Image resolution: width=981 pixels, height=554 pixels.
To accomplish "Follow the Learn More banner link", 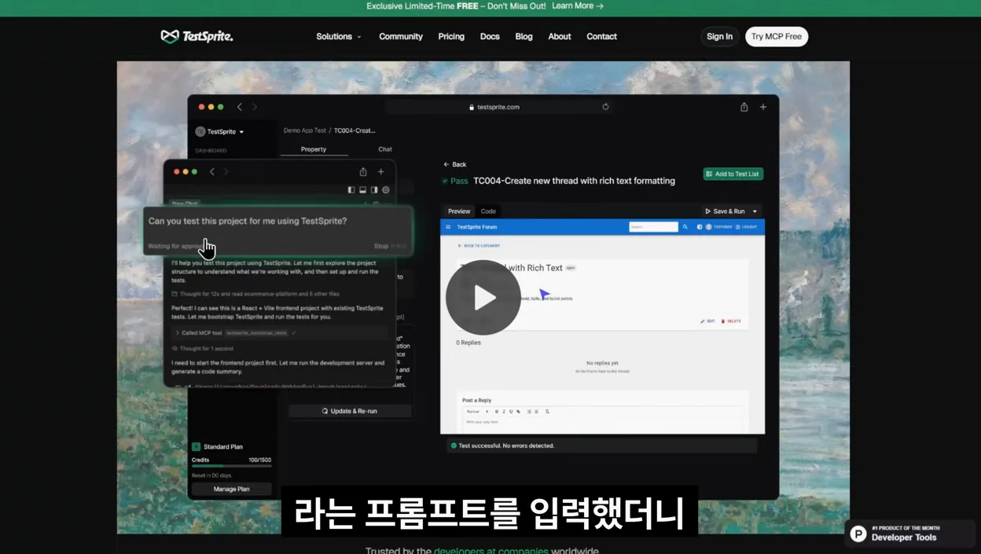I will [x=578, y=6].
